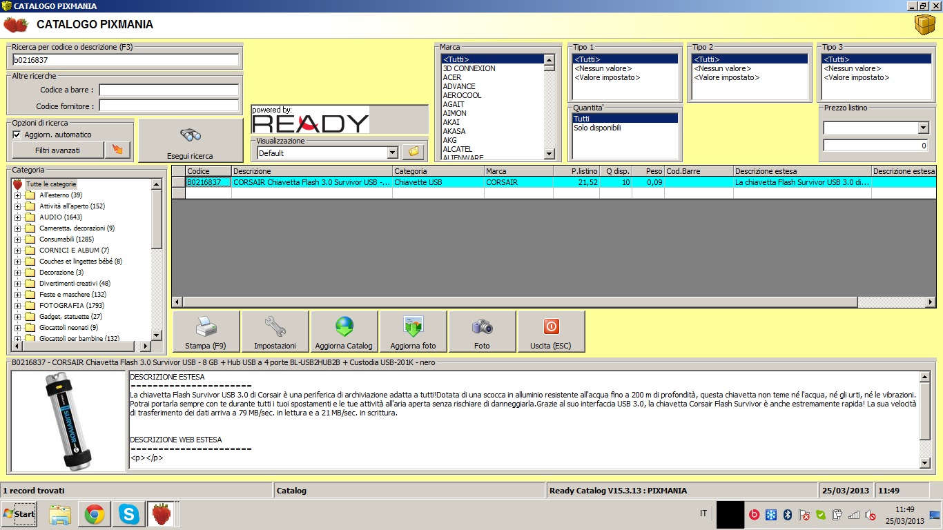Open Windows Explorer from the taskbar

60,514
